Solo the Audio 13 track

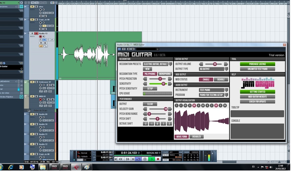(x=36, y=33)
